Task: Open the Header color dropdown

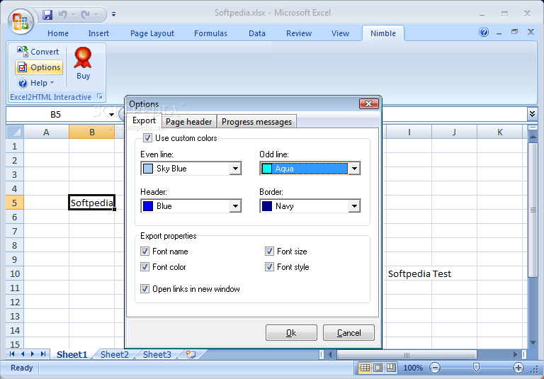Action: (x=235, y=206)
